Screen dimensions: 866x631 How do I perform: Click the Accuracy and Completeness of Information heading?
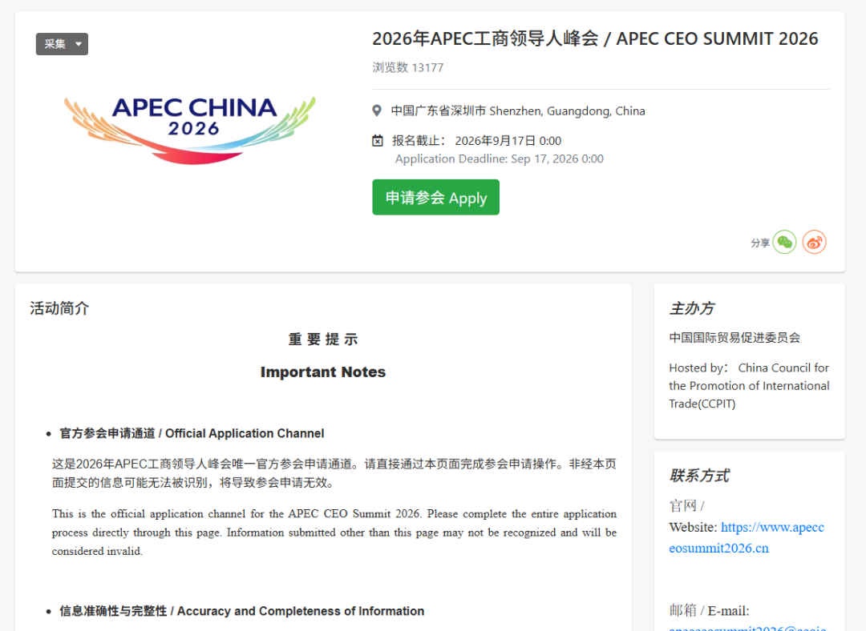click(x=242, y=611)
